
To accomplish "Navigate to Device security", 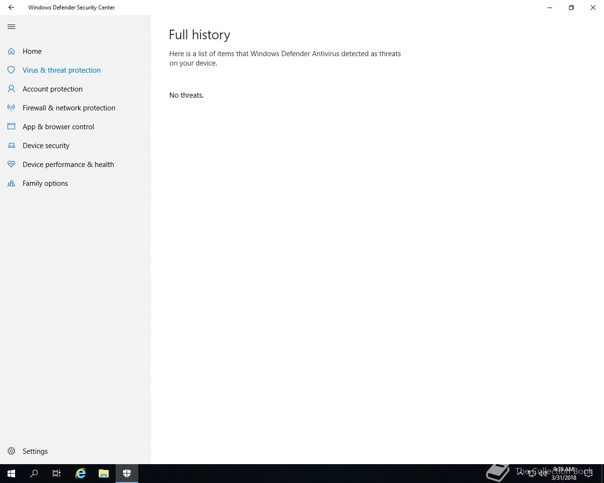I will tap(46, 145).
